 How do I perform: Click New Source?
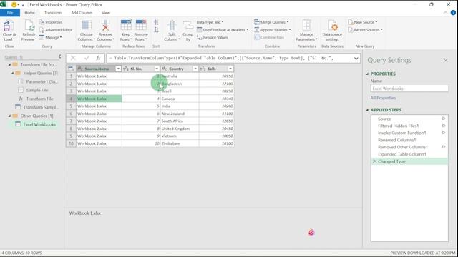click(363, 22)
